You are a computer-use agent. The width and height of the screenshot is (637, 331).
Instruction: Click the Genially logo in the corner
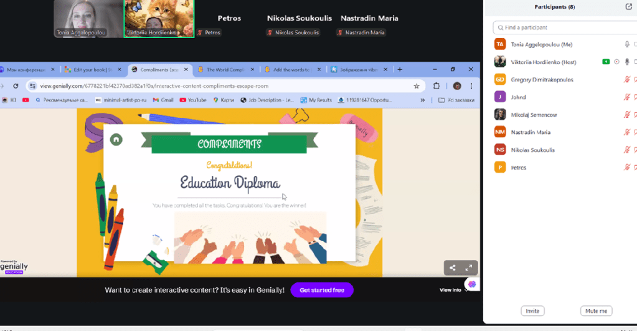[14, 267]
